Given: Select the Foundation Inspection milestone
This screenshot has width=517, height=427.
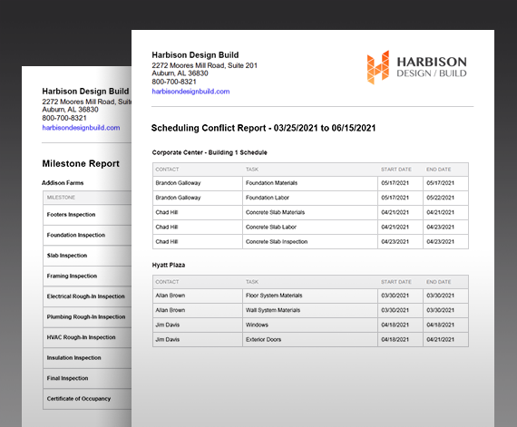Looking at the screenshot, I should 76,235.
